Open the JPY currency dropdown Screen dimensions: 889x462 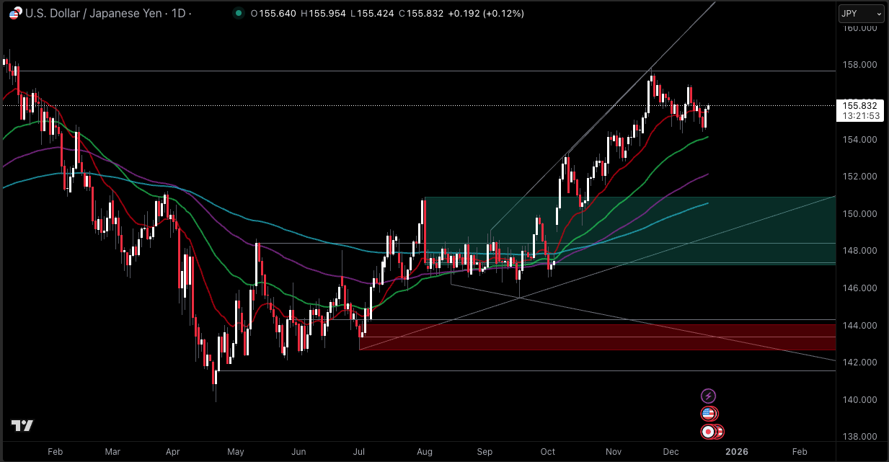tap(860, 14)
